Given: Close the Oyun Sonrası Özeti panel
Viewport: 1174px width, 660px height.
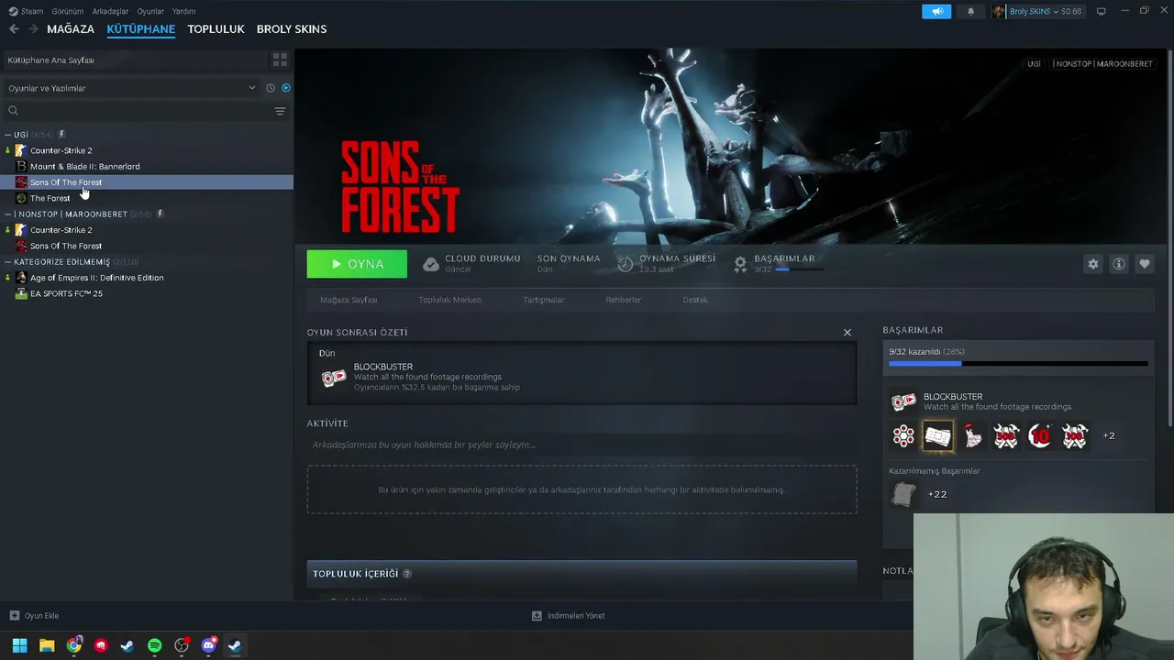Looking at the screenshot, I should click(x=847, y=333).
